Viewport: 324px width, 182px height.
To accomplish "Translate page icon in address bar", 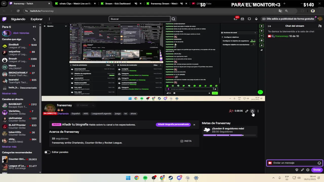I will (x=280, y=11).
